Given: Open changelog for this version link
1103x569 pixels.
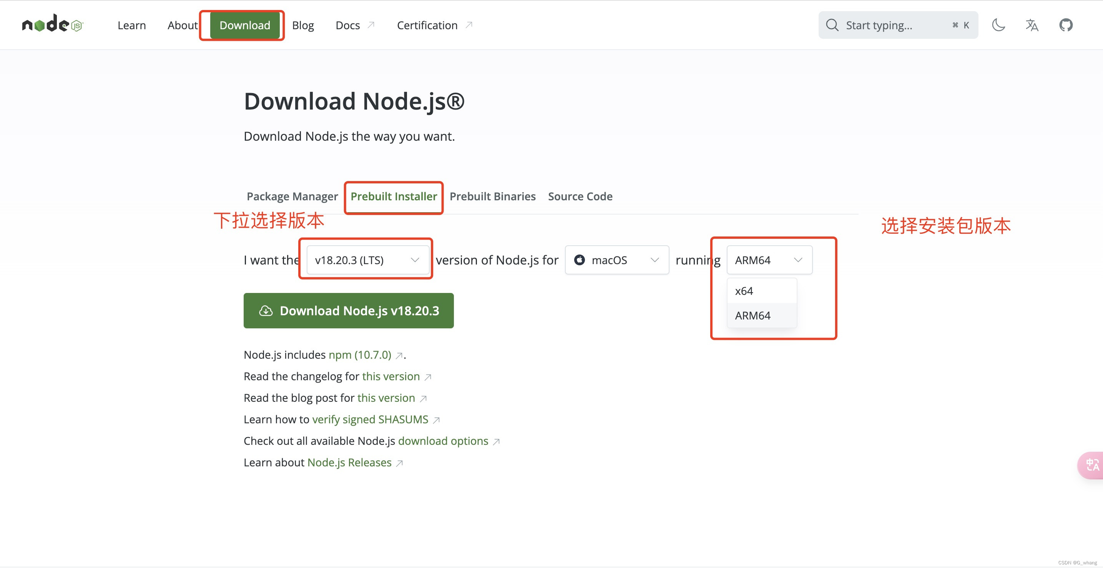Looking at the screenshot, I should point(391,376).
